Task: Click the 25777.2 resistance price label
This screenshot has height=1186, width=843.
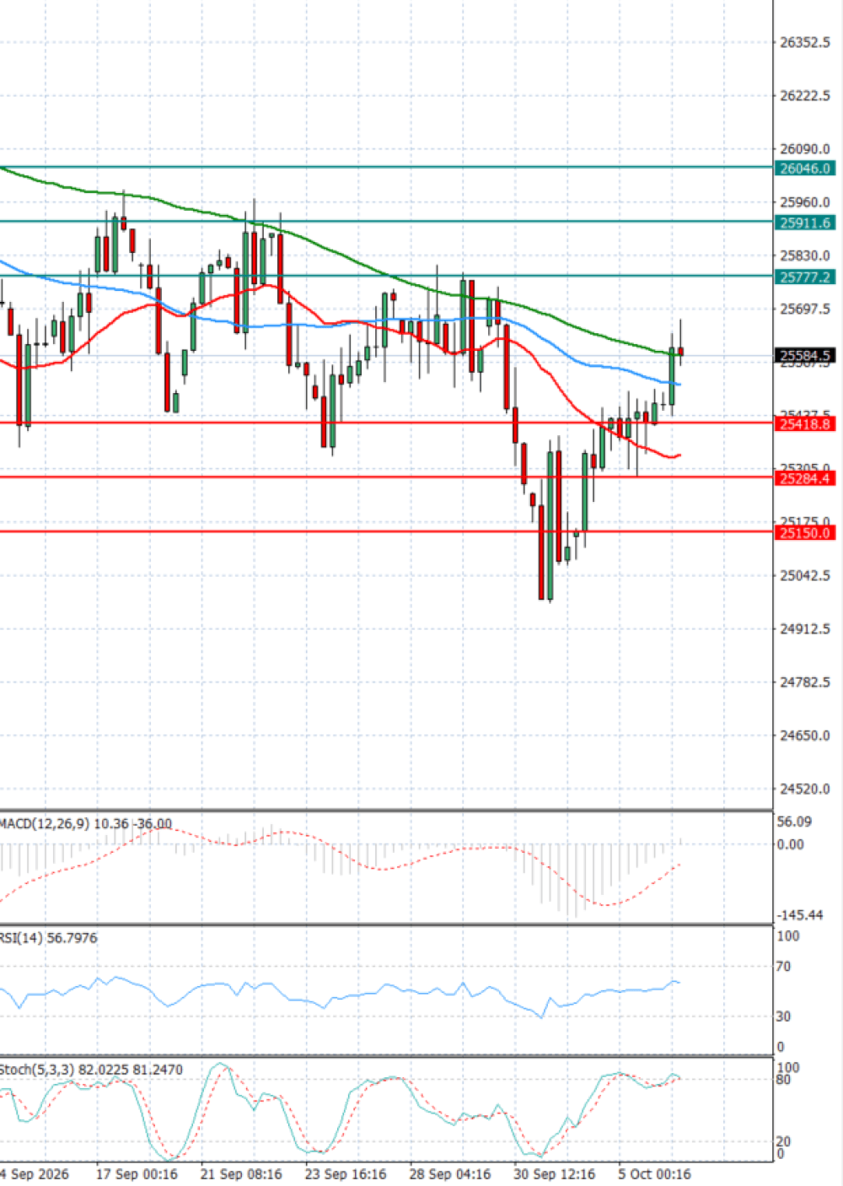Action: tap(805, 277)
